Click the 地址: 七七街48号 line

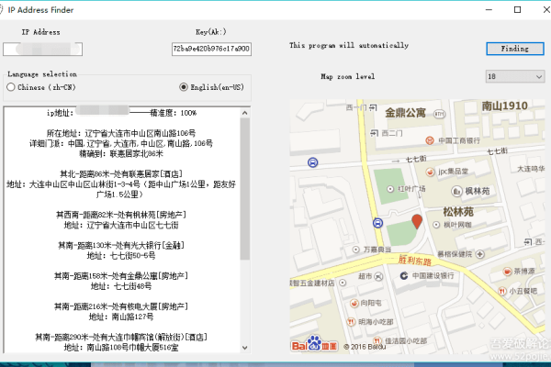(121, 286)
